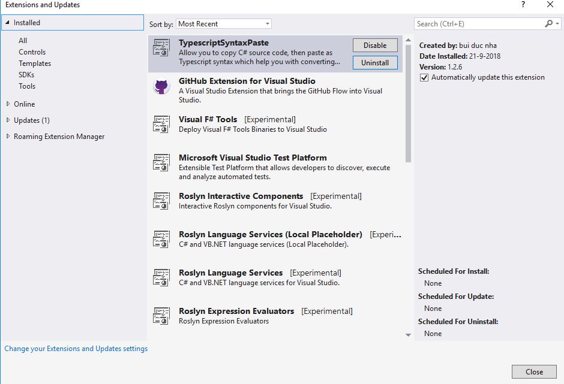Click the Version 1.2.6 text
Screen dimensions: 564x384
[x=440, y=67]
